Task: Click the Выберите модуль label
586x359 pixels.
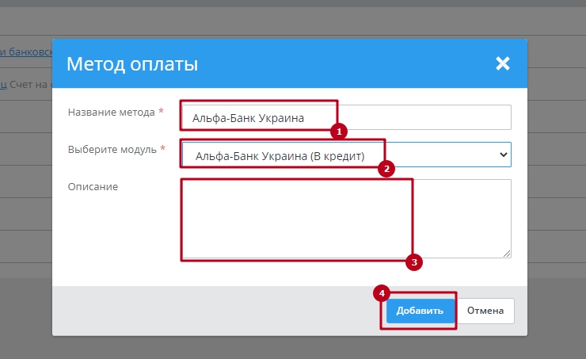Action: (x=112, y=149)
